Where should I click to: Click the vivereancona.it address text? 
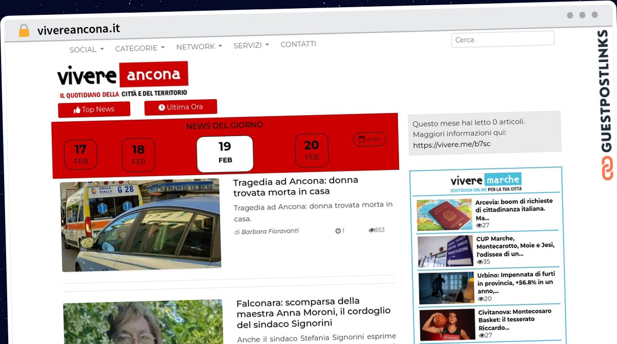tap(79, 29)
